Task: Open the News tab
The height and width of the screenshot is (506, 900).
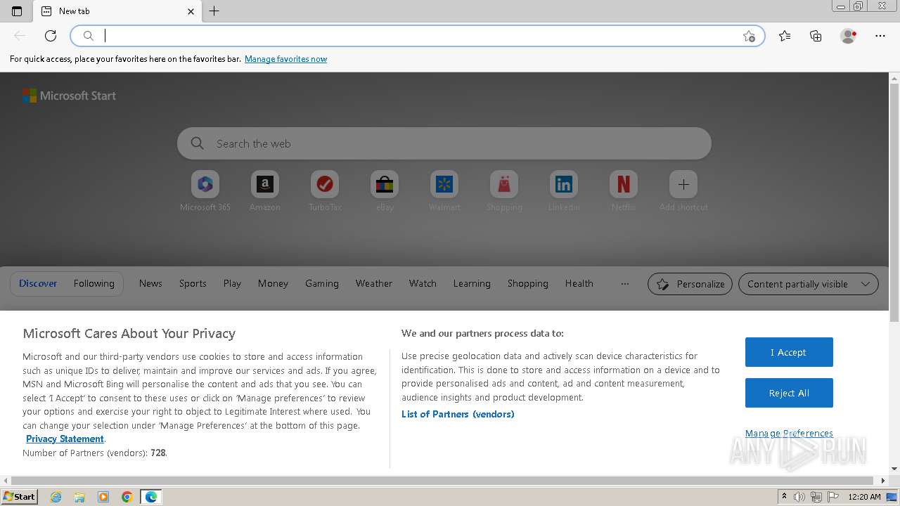Action: coord(150,283)
